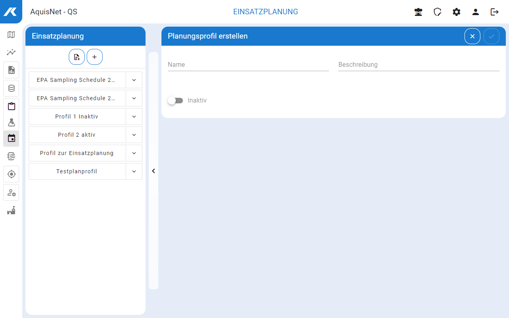Image resolution: width=509 pixels, height=318 pixels.
Task: Expand the Profil 2 aktiv dropdown arrow
Action: (134, 135)
